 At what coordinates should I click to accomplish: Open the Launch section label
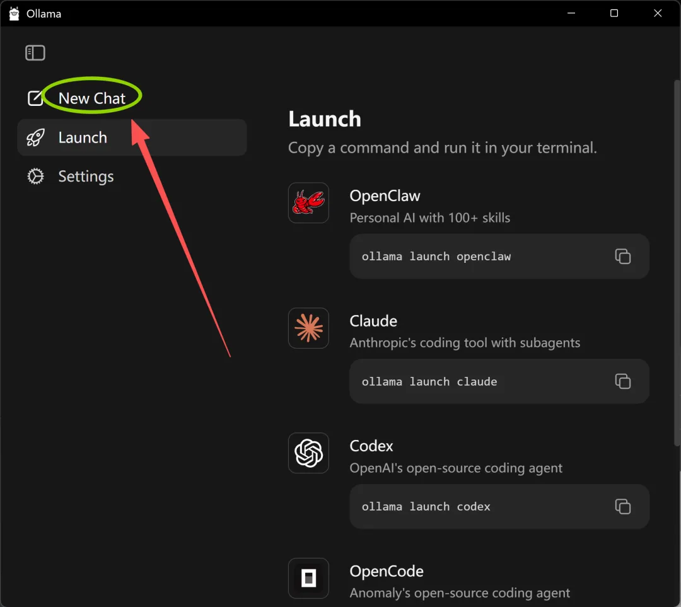click(x=83, y=137)
